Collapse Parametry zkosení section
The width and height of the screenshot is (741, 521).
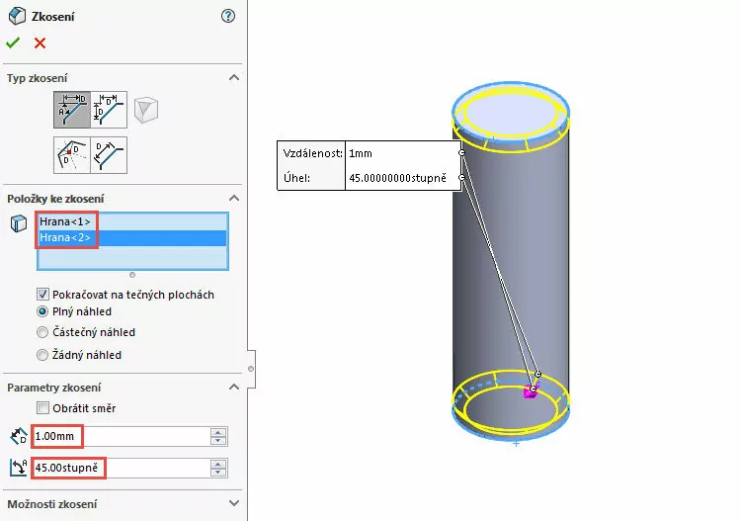click(234, 387)
